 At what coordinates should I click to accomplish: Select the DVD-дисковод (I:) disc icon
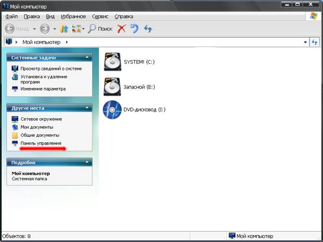click(113, 109)
